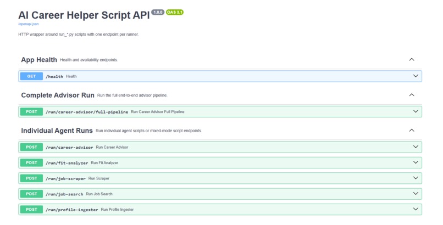This screenshot has height=225, width=443.
Task: Click the /run/fit-analyzer path text
Action: tap(67, 163)
